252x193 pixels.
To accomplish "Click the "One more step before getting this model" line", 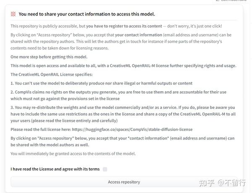I will pyautogui.click(x=49, y=57).
